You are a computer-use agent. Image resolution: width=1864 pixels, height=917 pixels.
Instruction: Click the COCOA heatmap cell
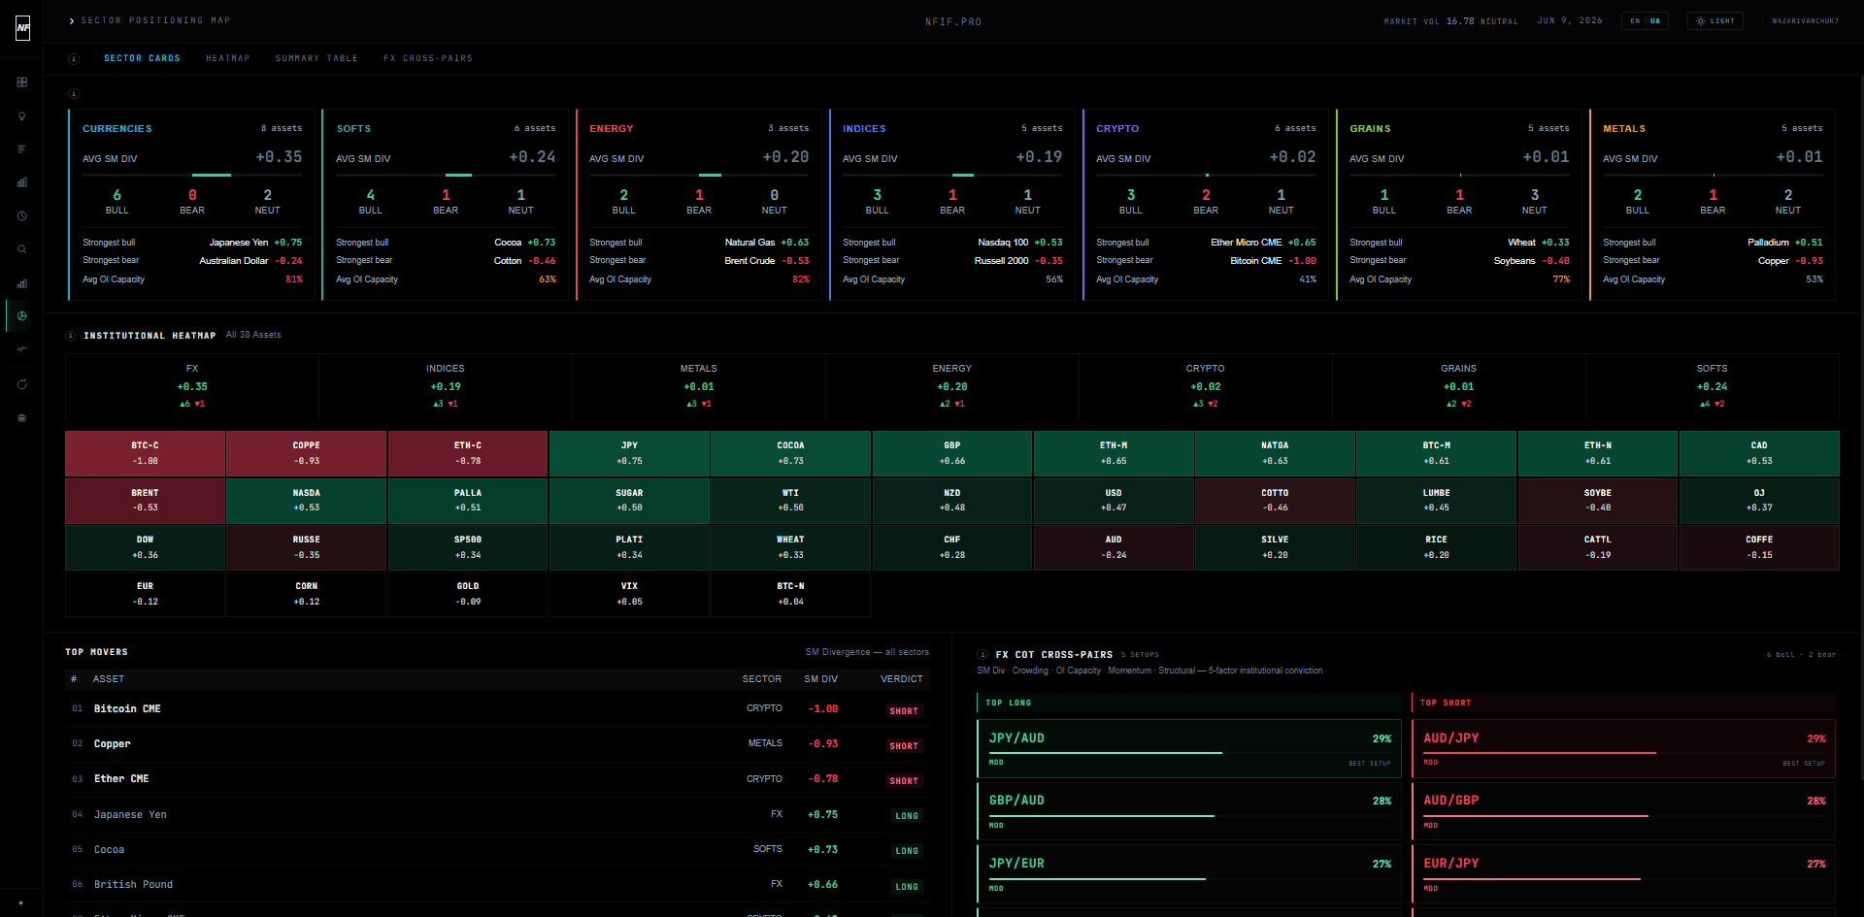click(x=790, y=453)
